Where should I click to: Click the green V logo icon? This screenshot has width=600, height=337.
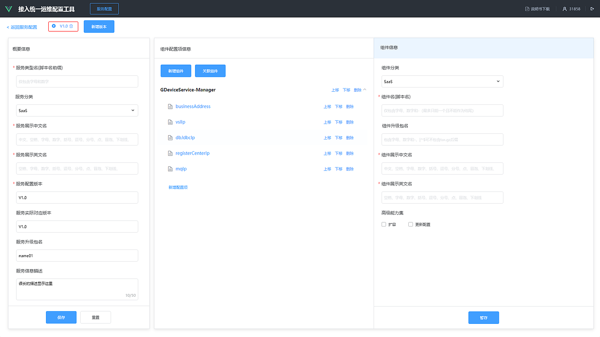(8, 9)
